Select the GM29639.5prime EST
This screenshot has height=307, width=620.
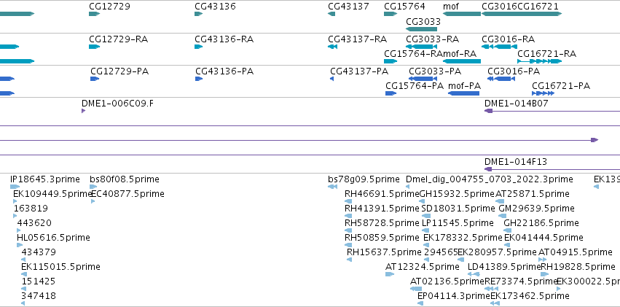click(x=503, y=216)
